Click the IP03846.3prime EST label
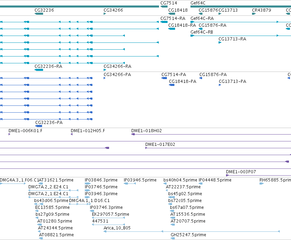This screenshot has height=240, width=291. point(101,180)
